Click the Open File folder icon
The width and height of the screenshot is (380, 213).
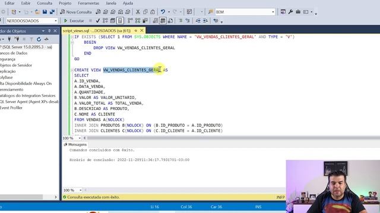click(x=37, y=12)
